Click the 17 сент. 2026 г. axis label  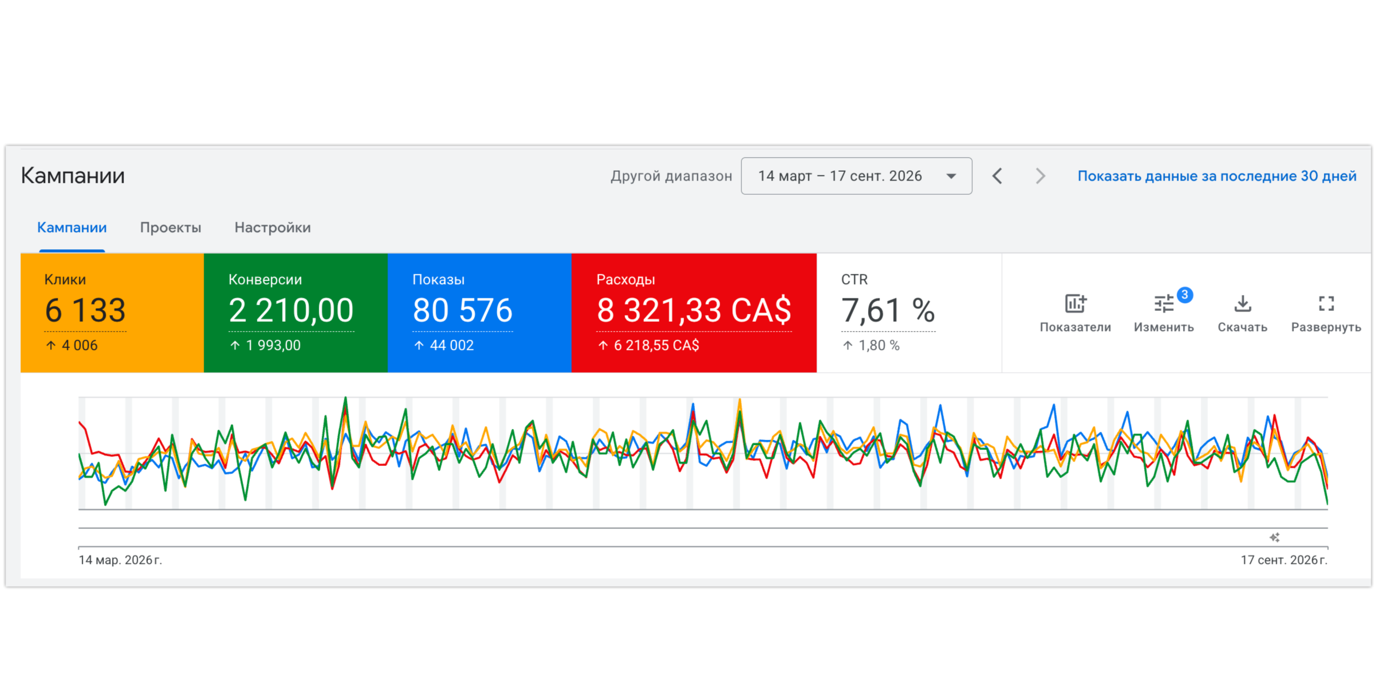point(1283,560)
